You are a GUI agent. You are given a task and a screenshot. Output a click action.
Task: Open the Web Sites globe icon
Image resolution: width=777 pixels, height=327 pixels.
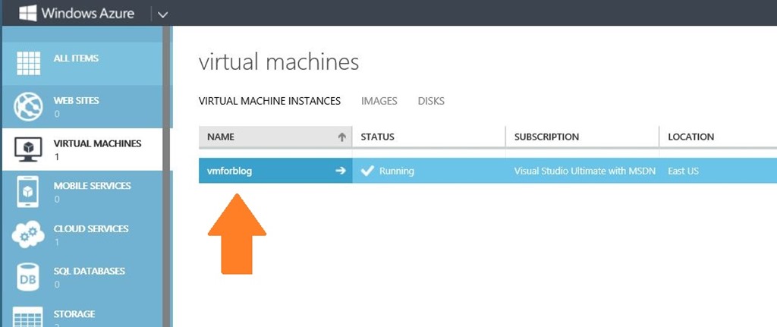tap(28, 107)
